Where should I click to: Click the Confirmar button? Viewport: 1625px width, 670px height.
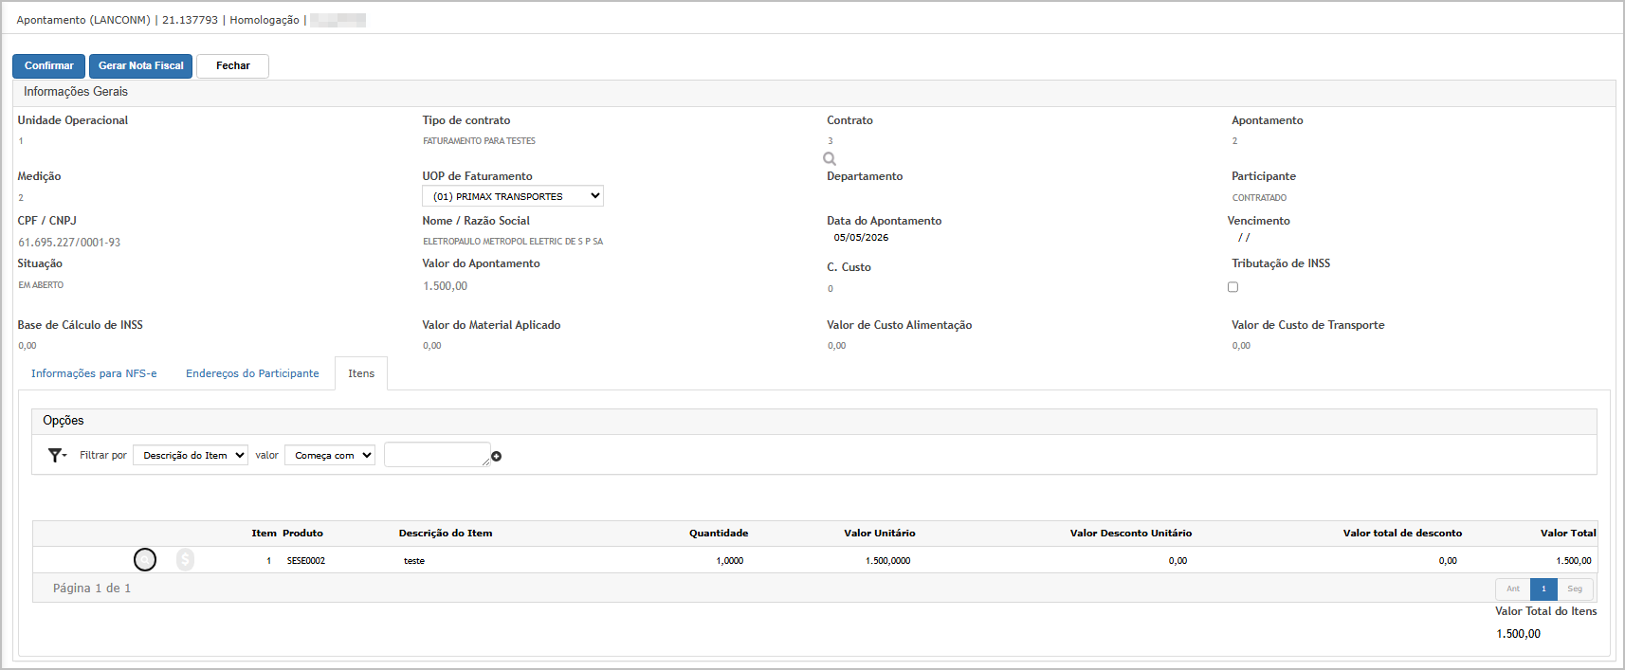(48, 66)
